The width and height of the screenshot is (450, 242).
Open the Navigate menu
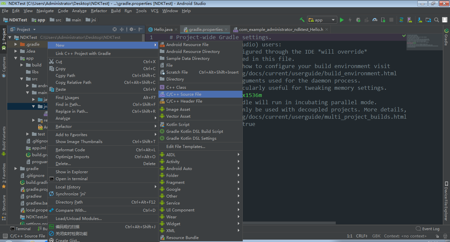pos(45,11)
